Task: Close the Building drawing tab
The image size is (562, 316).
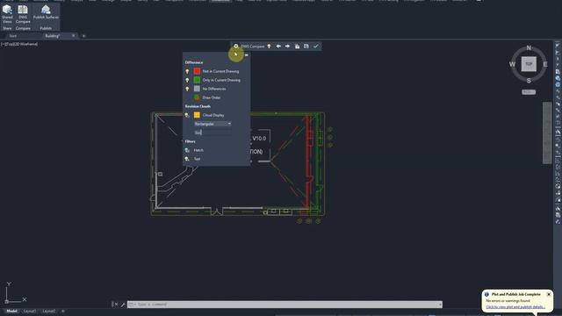Action: [74, 35]
